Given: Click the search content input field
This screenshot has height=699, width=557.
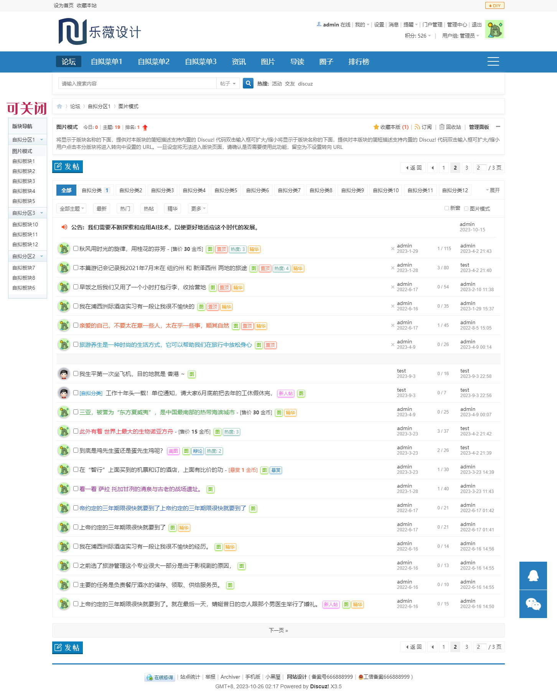Looking at the screenshot, I should coord(137,84).
